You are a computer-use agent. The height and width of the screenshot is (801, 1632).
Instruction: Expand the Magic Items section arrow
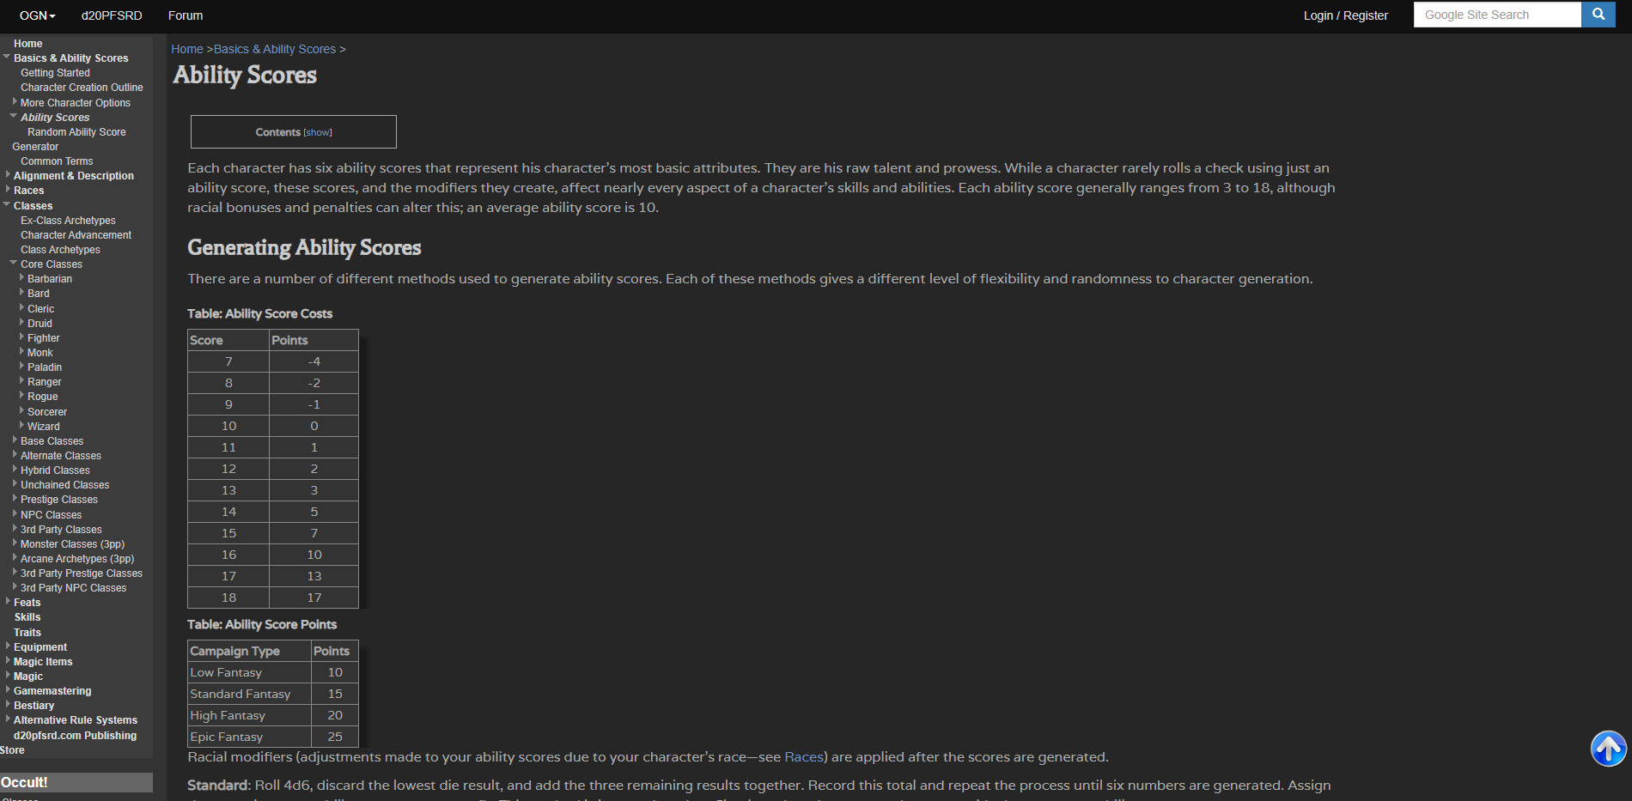(x=8, y=661)
